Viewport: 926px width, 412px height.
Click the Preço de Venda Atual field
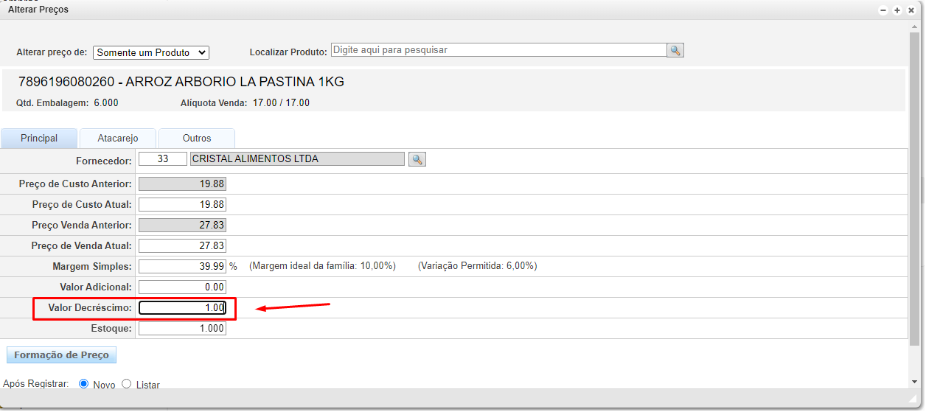coord(182,246)
